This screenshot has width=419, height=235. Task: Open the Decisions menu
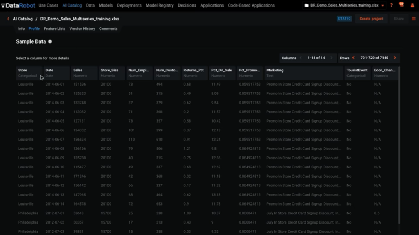coord(187,5)
